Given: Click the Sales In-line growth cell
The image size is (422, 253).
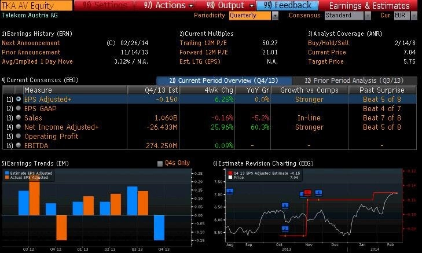Looking at the screenshot, I should 309,118.
